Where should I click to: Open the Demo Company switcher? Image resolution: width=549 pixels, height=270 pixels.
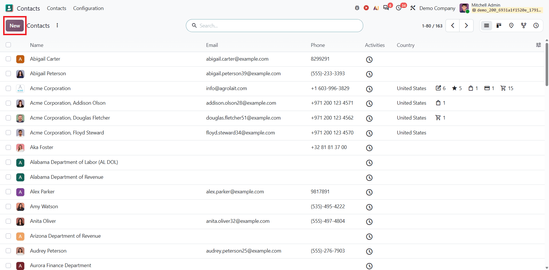(x=437, y=8)
